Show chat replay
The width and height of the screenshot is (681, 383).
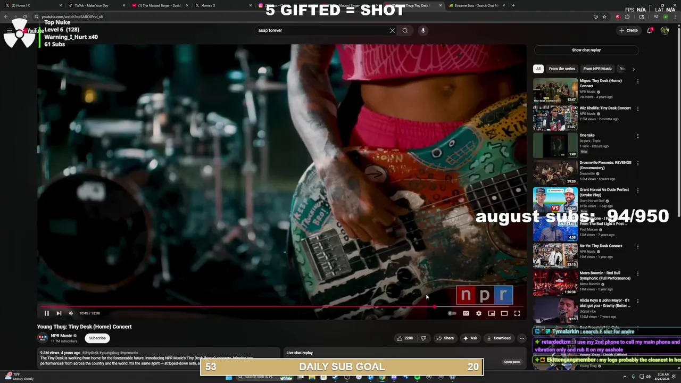(x=586, y=50)
